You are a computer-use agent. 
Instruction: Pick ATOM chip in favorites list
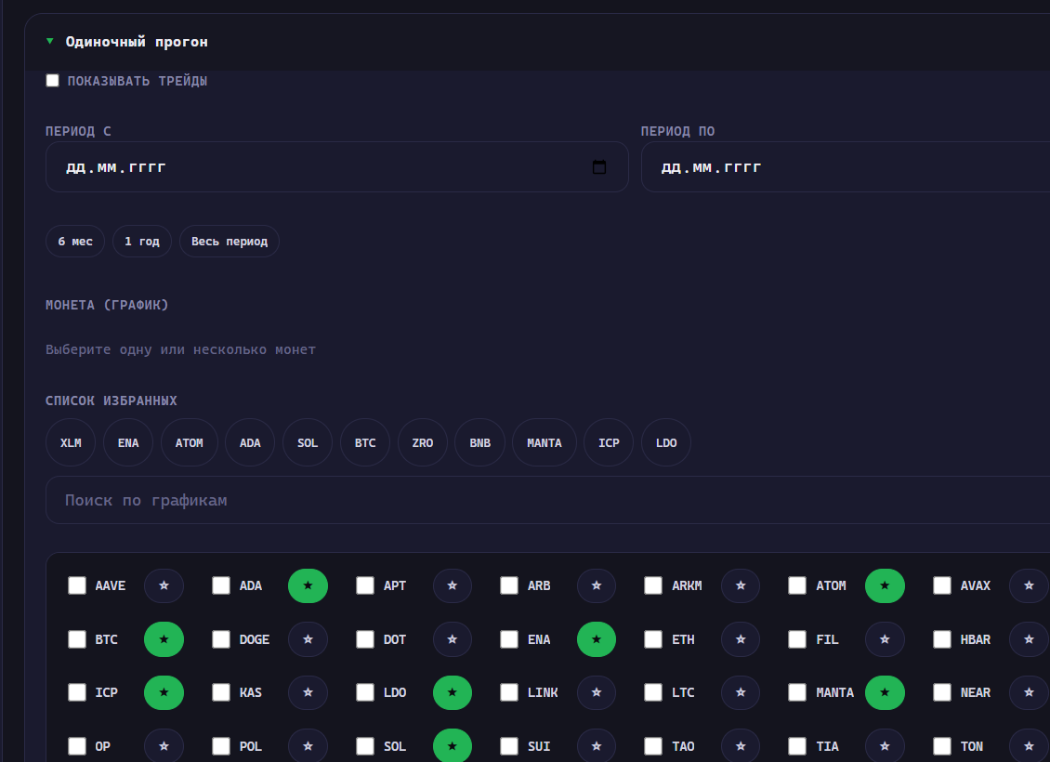189,442
